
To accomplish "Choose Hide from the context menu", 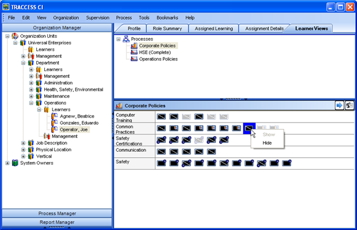I will [x=267, y=143].
